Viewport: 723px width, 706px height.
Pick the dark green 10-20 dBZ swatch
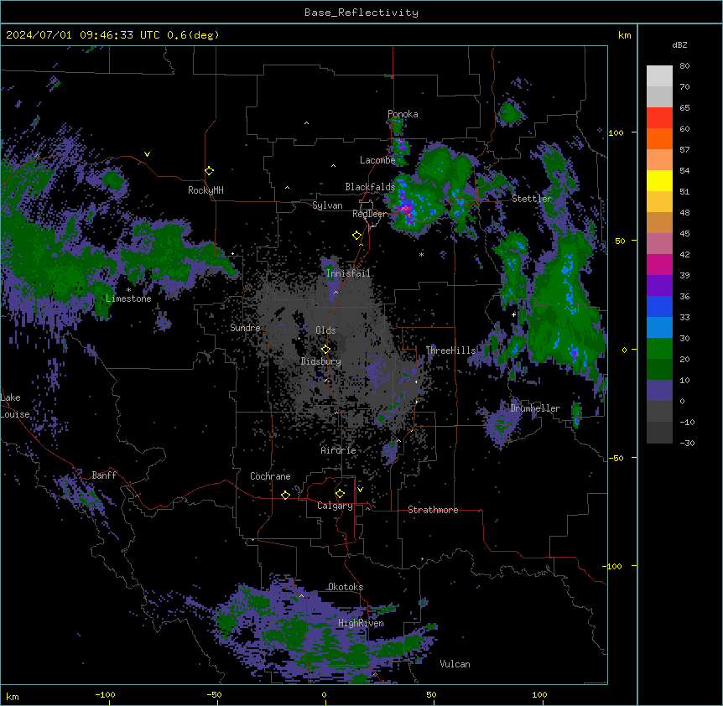pos(659,370)
